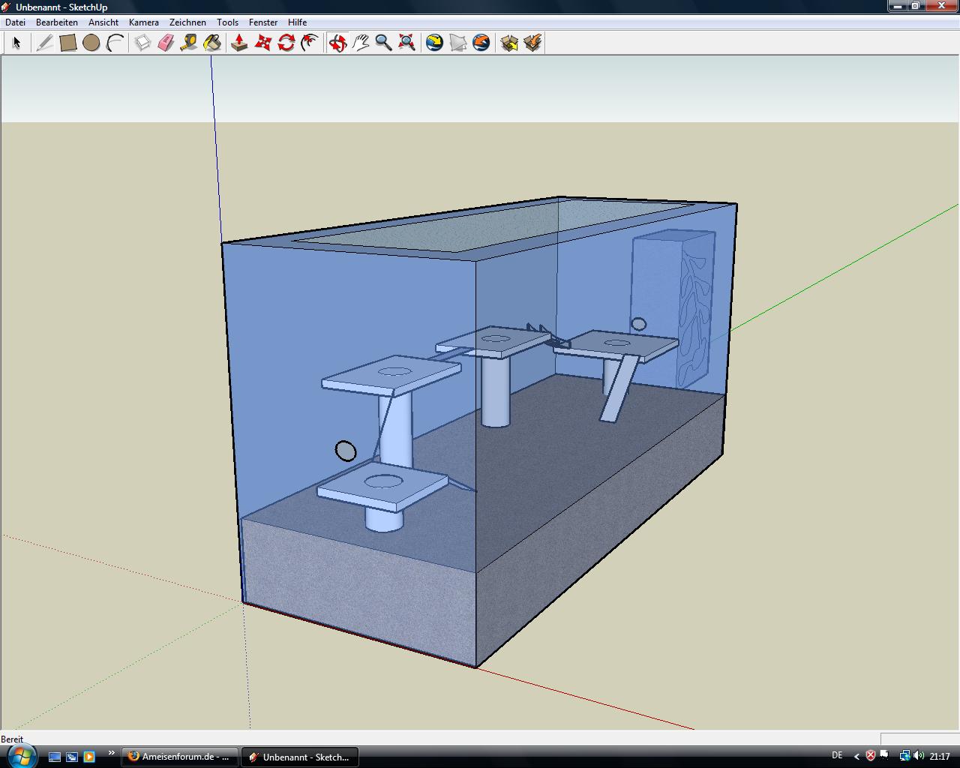Choose the Paint Bucket tool
The height and width of the screenshot is (768, 960).
[x=212, y=43]
